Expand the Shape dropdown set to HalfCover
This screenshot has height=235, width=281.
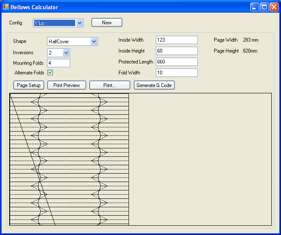(94, 41)
